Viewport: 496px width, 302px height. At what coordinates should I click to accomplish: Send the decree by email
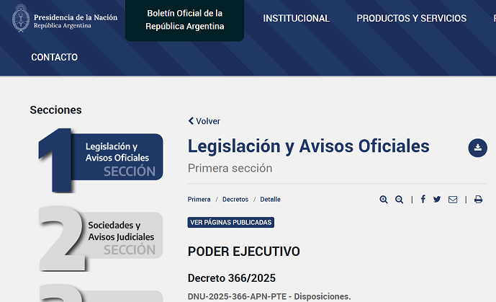[453, 200]
